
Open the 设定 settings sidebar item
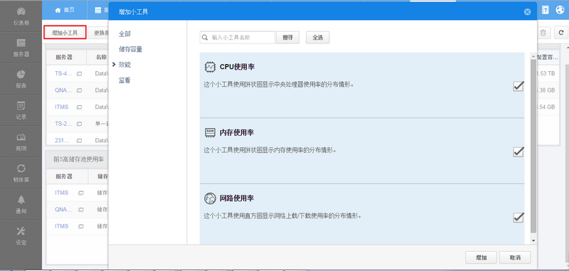21,236
